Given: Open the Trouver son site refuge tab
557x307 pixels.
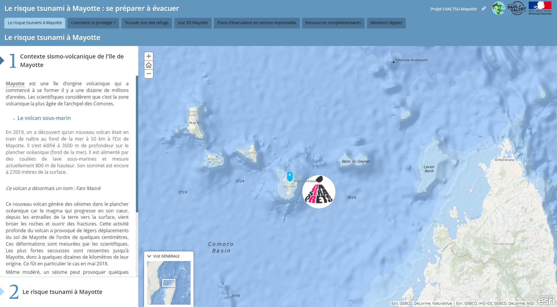Looking at the screenshot, I should tap(147, 23).
